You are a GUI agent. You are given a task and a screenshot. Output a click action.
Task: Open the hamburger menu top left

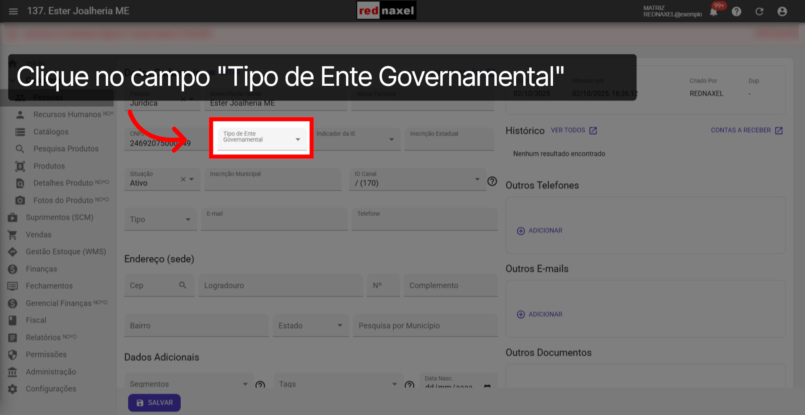point(13,11)
